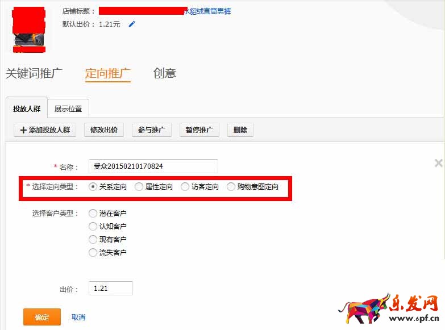
Task: Click the 取消 link
Action: tap(78, 318)
